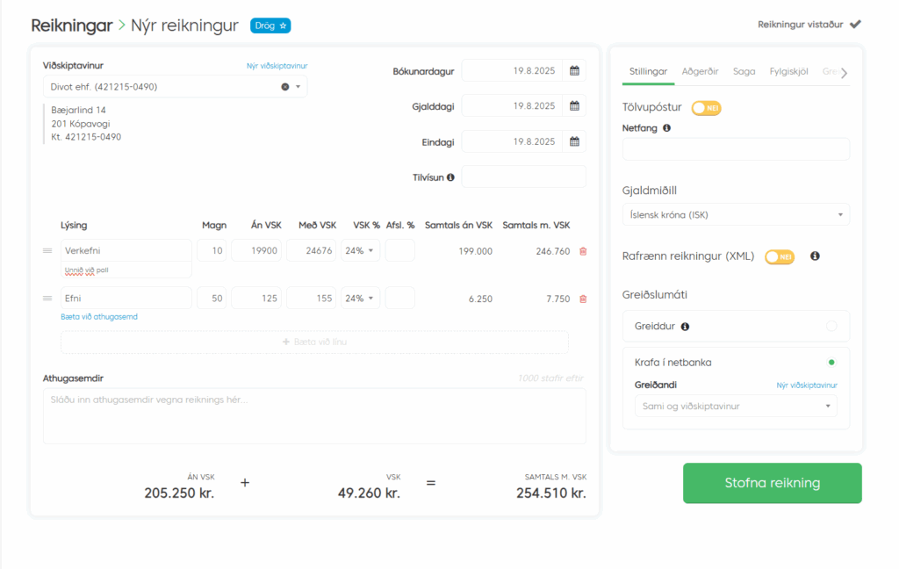This screenshot has height=569, width=899.
Task: Open the Gjaldmiðill currency dropdown
Action: (736, 214)
